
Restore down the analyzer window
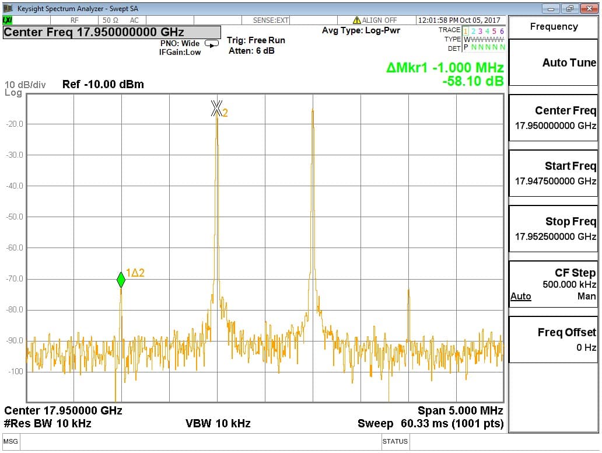pos(570,8)
